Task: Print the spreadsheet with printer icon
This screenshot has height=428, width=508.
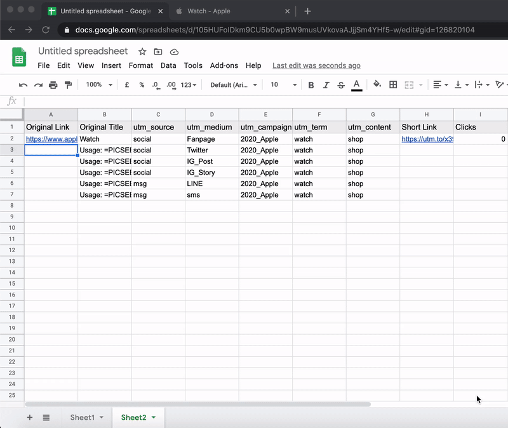Action: [x=53, y=85]
